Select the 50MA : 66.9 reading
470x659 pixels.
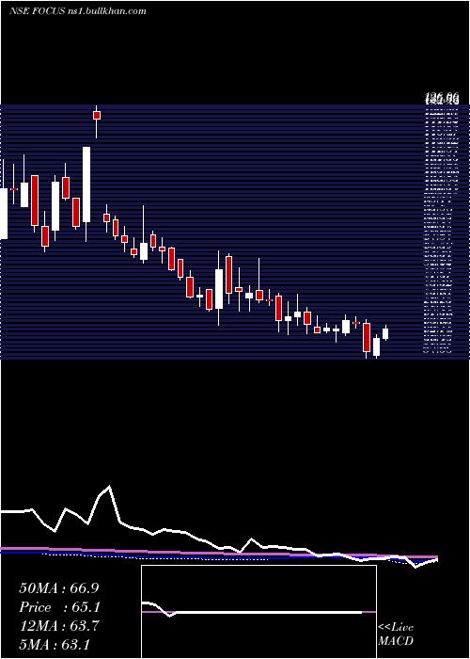[x=59, y=588]
